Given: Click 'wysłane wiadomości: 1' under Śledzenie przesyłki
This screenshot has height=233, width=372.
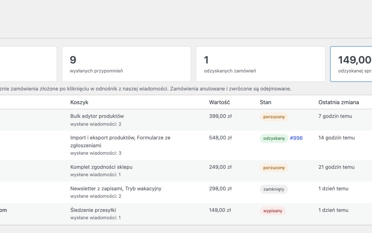Looking at the screenshot, I should (95, 218).
